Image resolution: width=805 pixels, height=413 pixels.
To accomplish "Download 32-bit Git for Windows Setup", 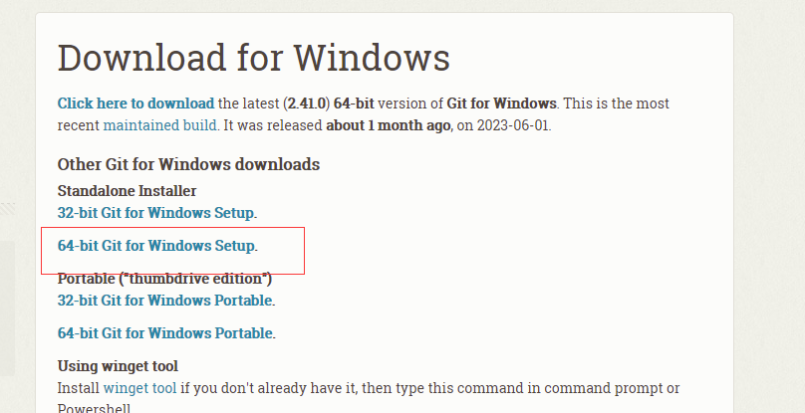I will coord(155,212).
